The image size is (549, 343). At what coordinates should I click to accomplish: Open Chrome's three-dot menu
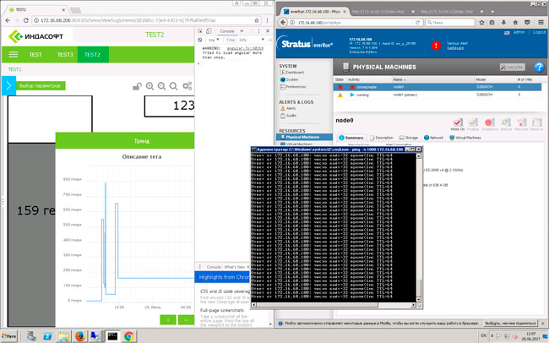coord(267,20)
